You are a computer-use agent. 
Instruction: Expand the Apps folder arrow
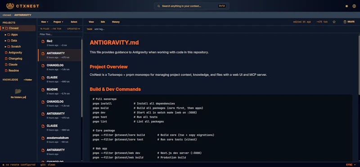click(5, 35)
